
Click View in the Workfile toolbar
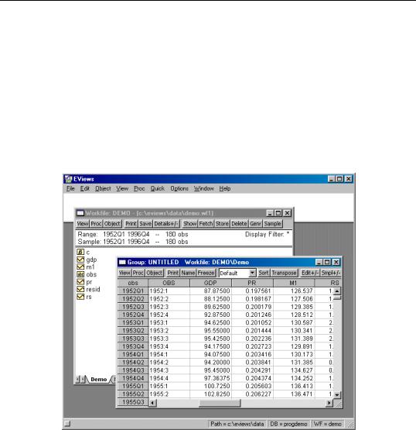pos(83,224)
